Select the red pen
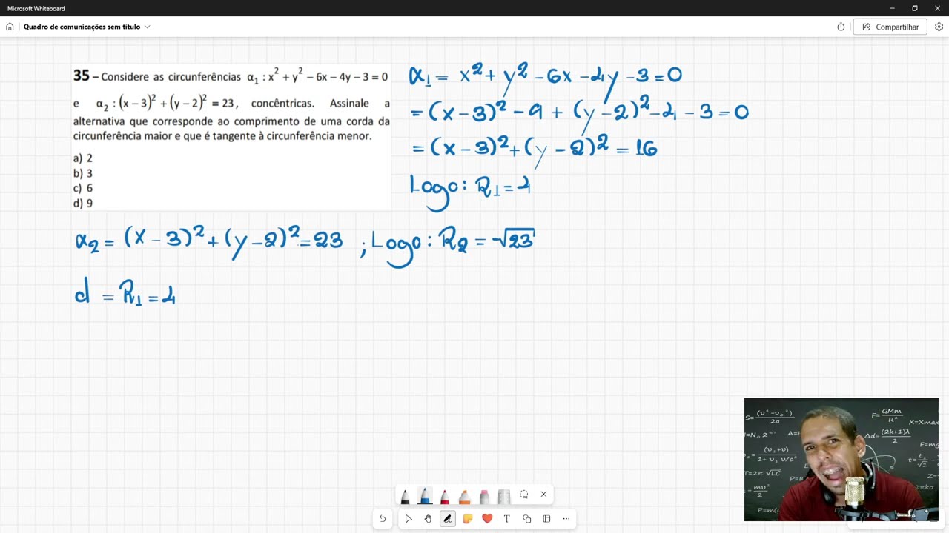This screenshot has width=949, height=533. pos(445,495)
